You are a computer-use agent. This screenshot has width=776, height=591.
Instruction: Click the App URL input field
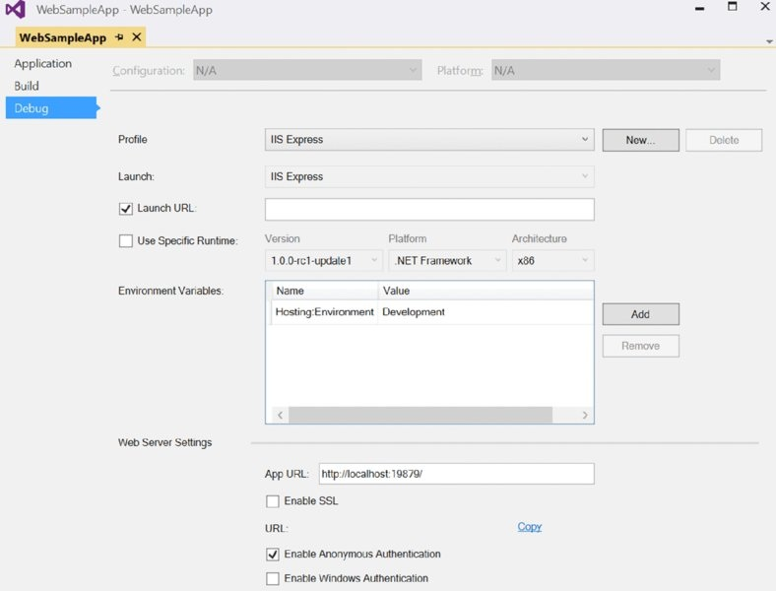click(456, 474)
